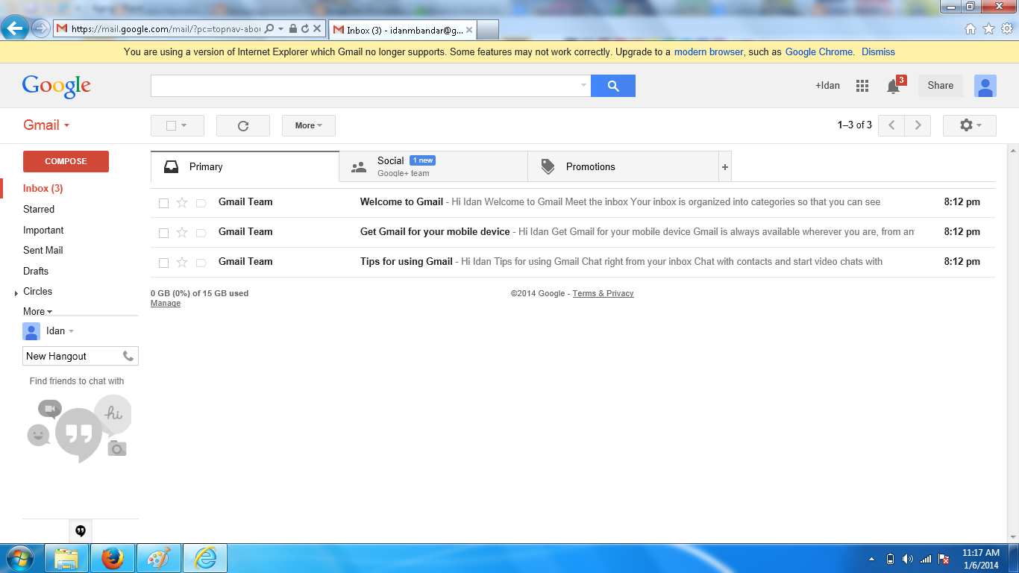1019x573 pixels.
Task: Open Inbox (3) in sidebar
Action: point(43,189)
